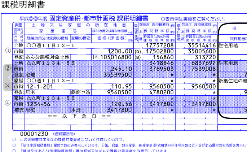Click the circled number 3 row marker
This screenshot has width=247, height=152.
(x=8, y=86)
